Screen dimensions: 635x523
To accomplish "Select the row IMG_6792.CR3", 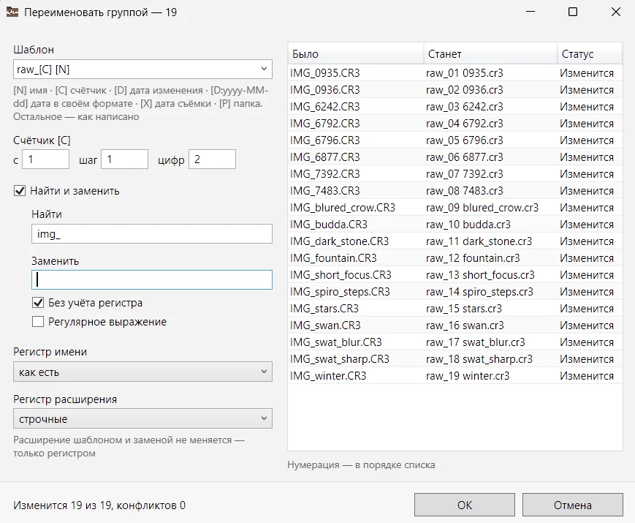I will click(x=455, y=123).
